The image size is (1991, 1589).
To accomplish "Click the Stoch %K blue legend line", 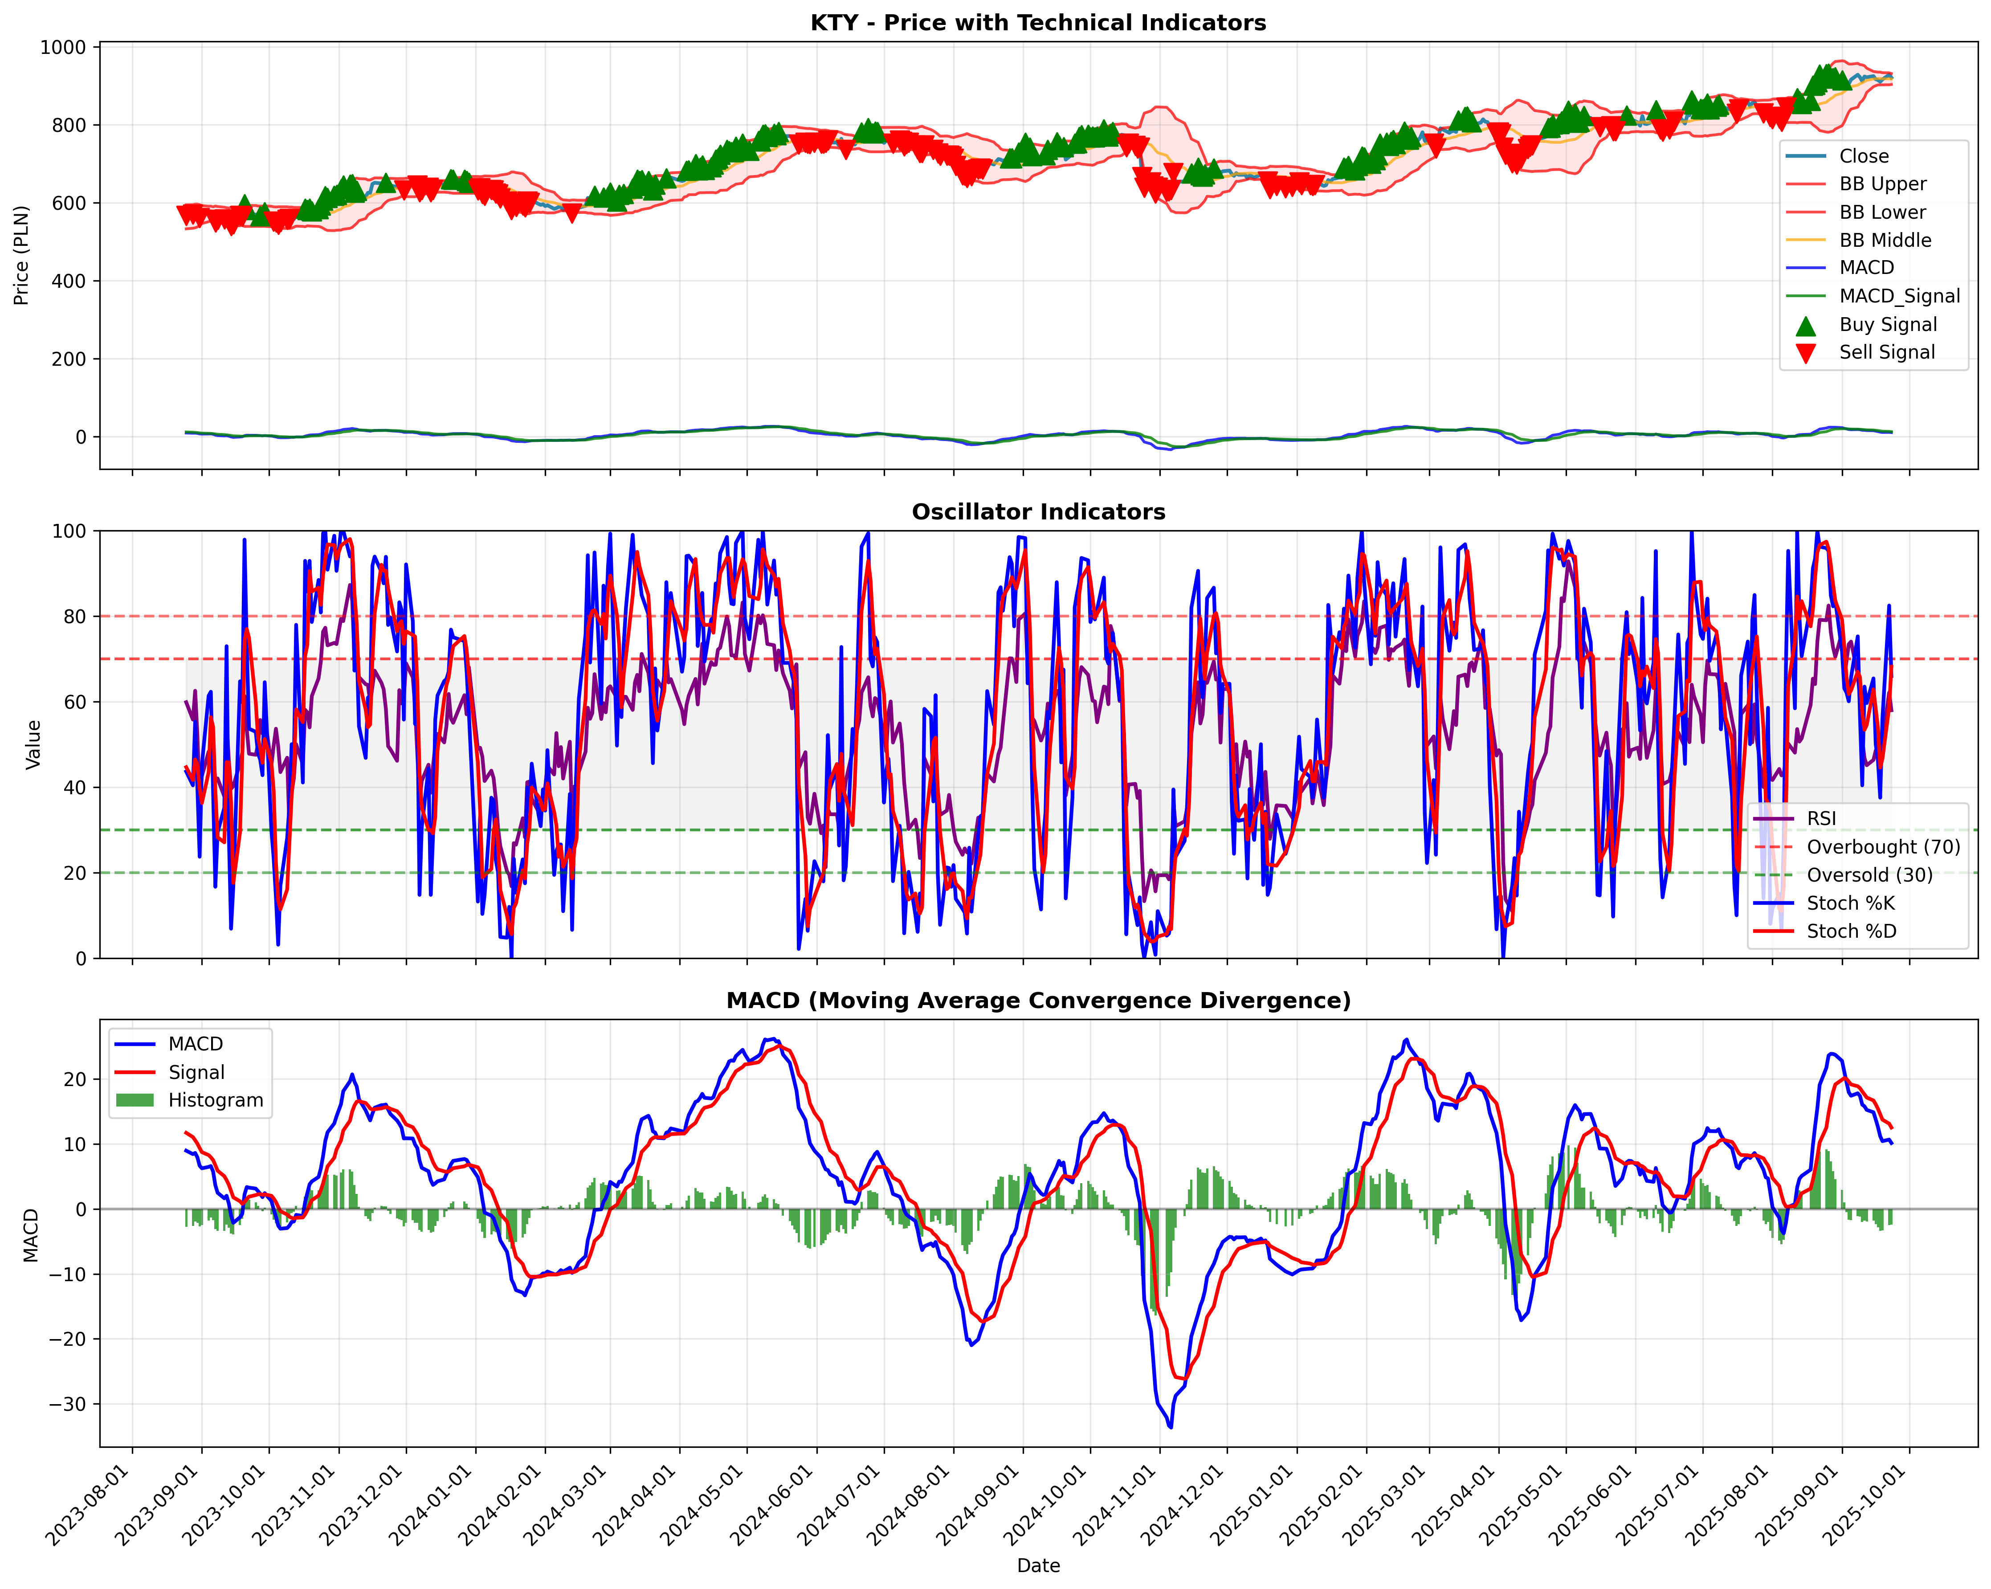I will (x=1773, y=903).
